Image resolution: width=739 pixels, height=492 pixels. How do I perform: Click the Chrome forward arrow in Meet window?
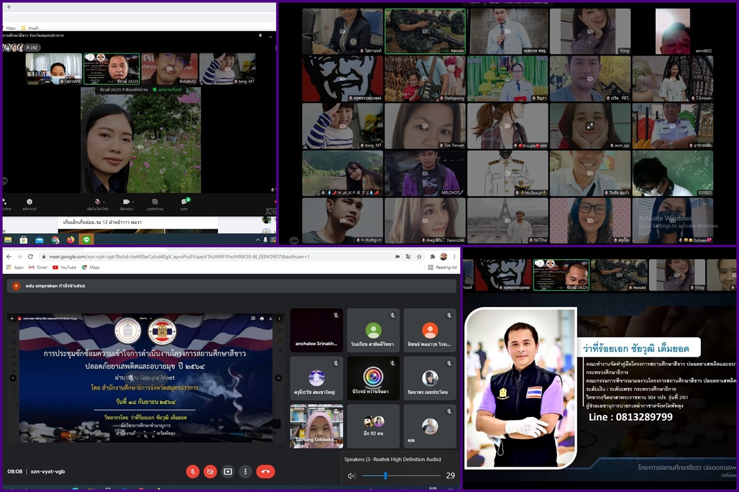click(19, 256)
